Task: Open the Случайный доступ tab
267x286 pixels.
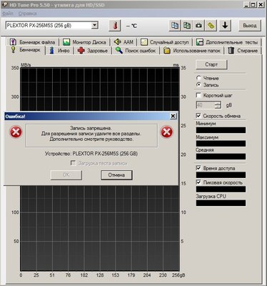Action: 165,42
